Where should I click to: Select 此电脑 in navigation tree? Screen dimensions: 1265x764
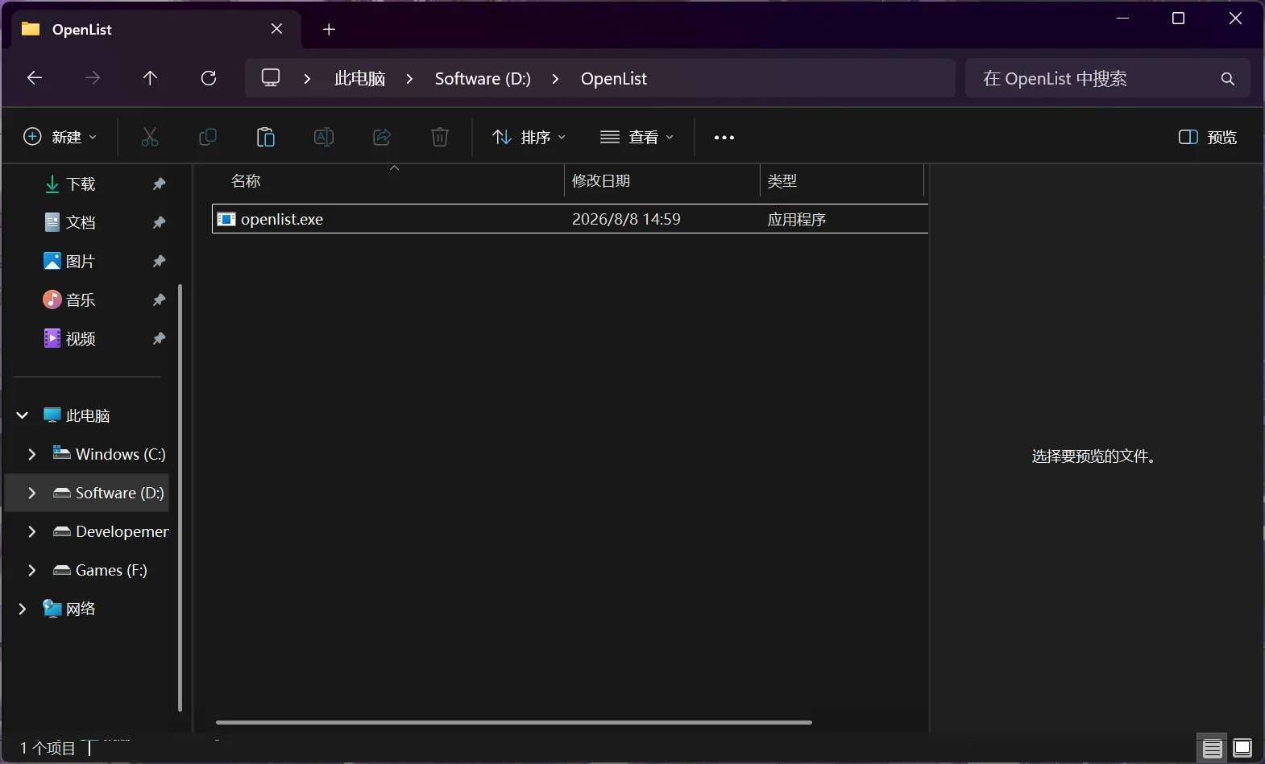(88, 415)
